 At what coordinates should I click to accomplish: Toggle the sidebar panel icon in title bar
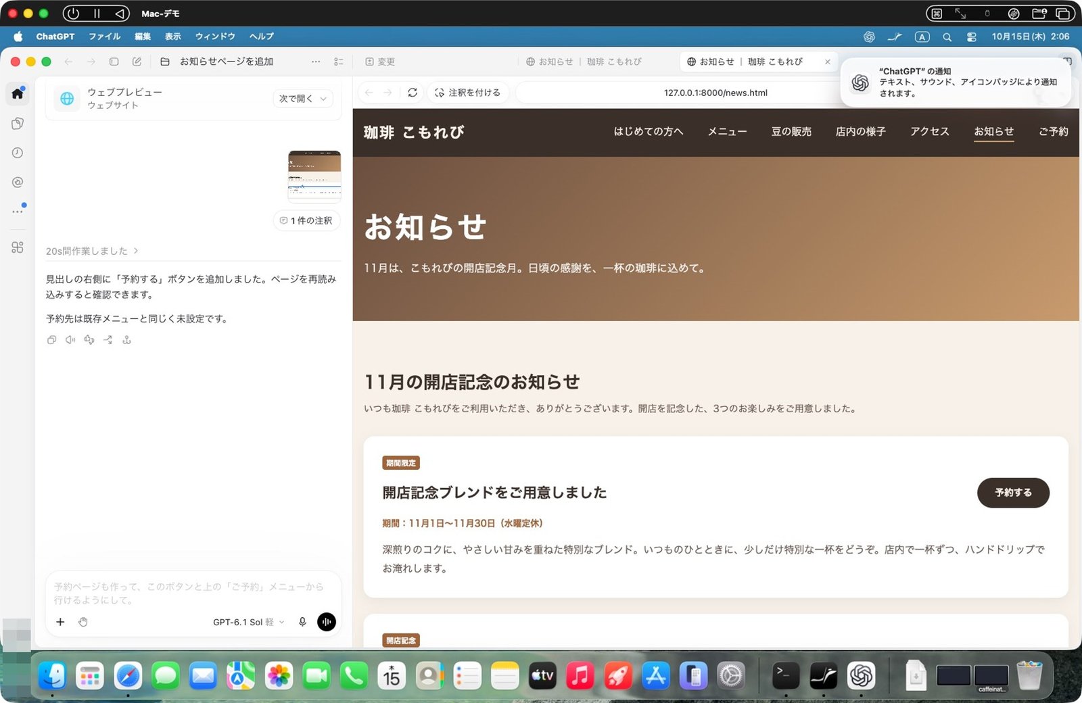(114, 62)
